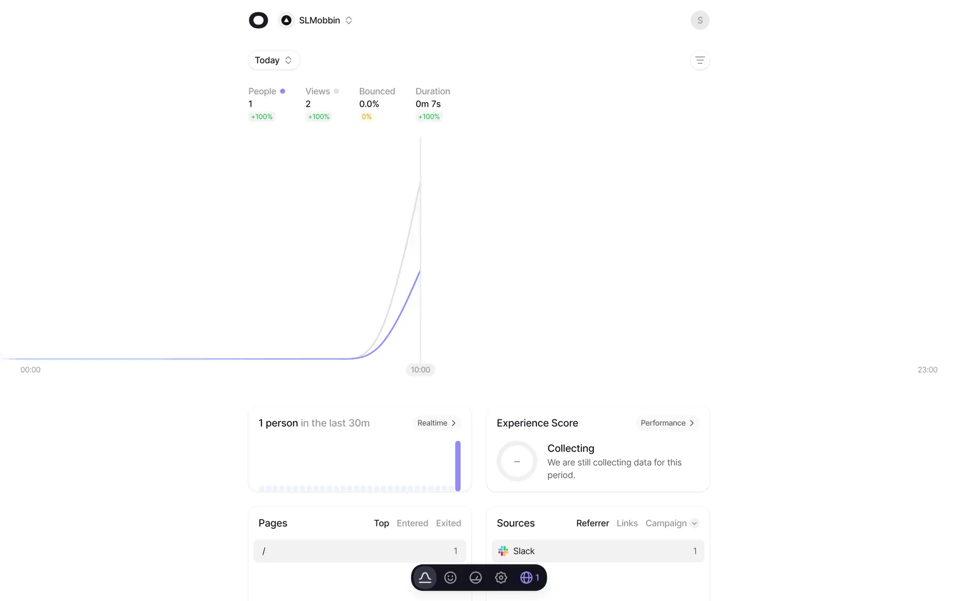The width and height of the screenshot is (958, 601).
Task: Open the Today date range dropdown
Action: [273, 60]
